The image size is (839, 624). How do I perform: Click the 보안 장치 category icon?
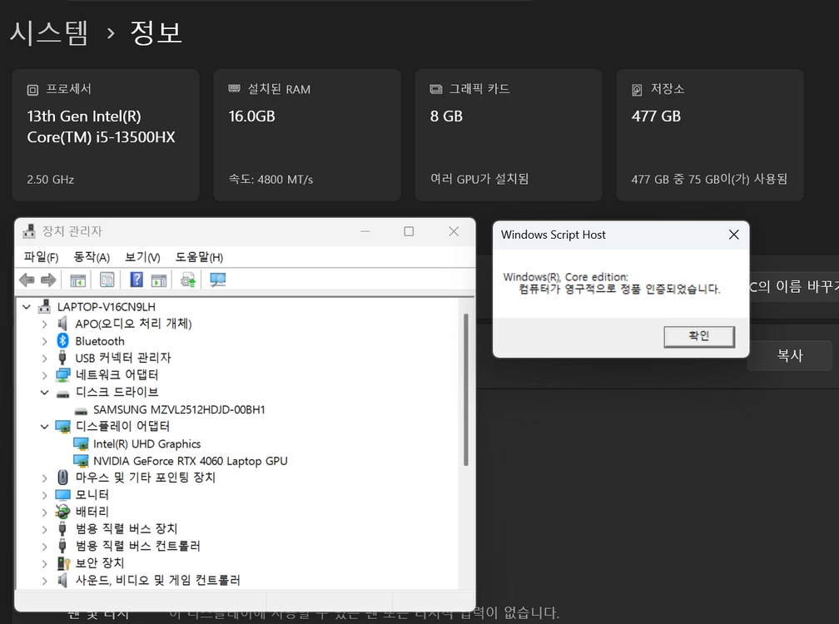tap(63, 563)
